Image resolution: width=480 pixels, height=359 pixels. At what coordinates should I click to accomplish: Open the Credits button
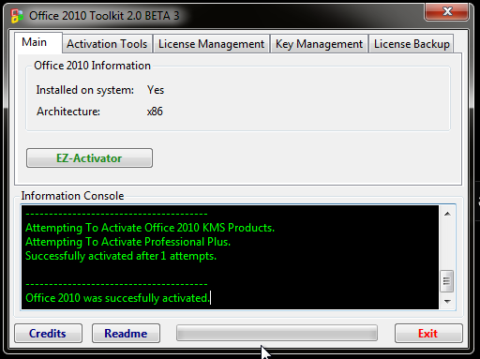tap(48, 334)
